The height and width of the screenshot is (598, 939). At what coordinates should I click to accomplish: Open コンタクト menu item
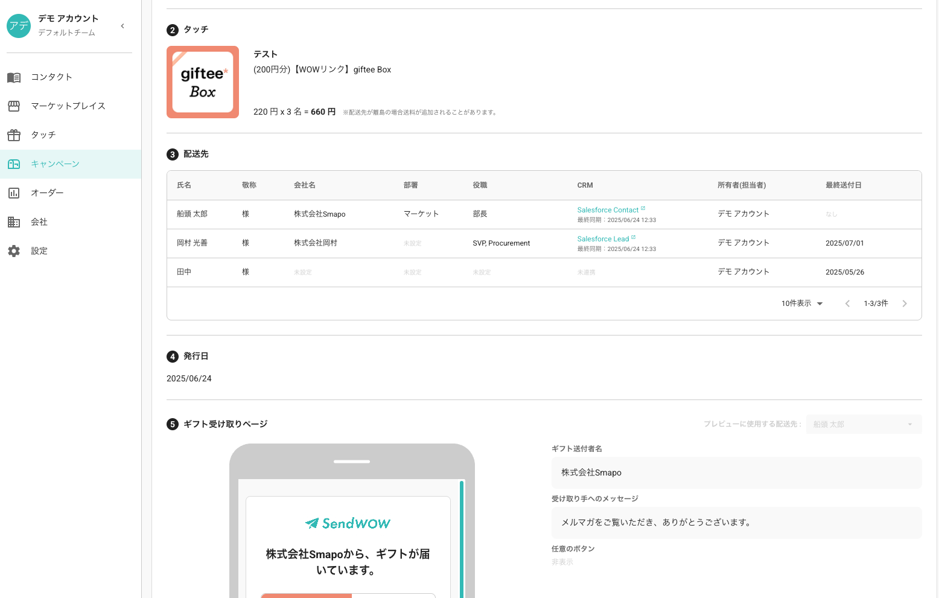71,77
